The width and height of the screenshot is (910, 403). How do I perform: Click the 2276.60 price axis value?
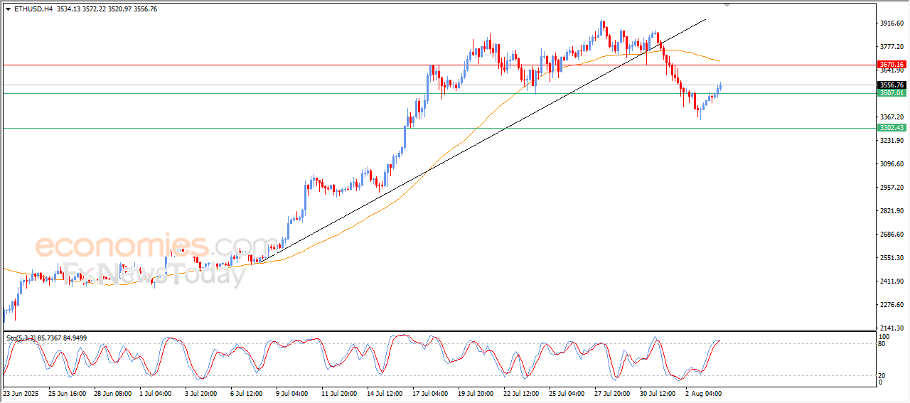(892, 305)
